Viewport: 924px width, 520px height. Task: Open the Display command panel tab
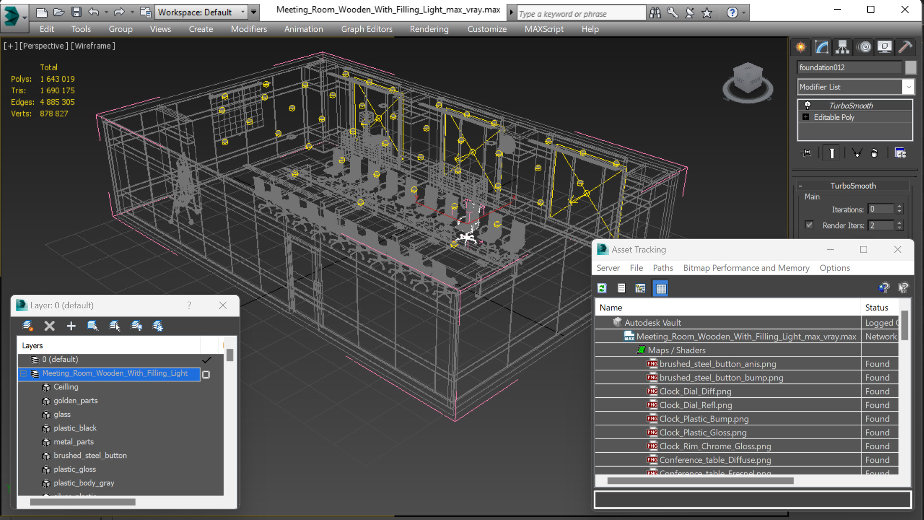click(885, 47)
